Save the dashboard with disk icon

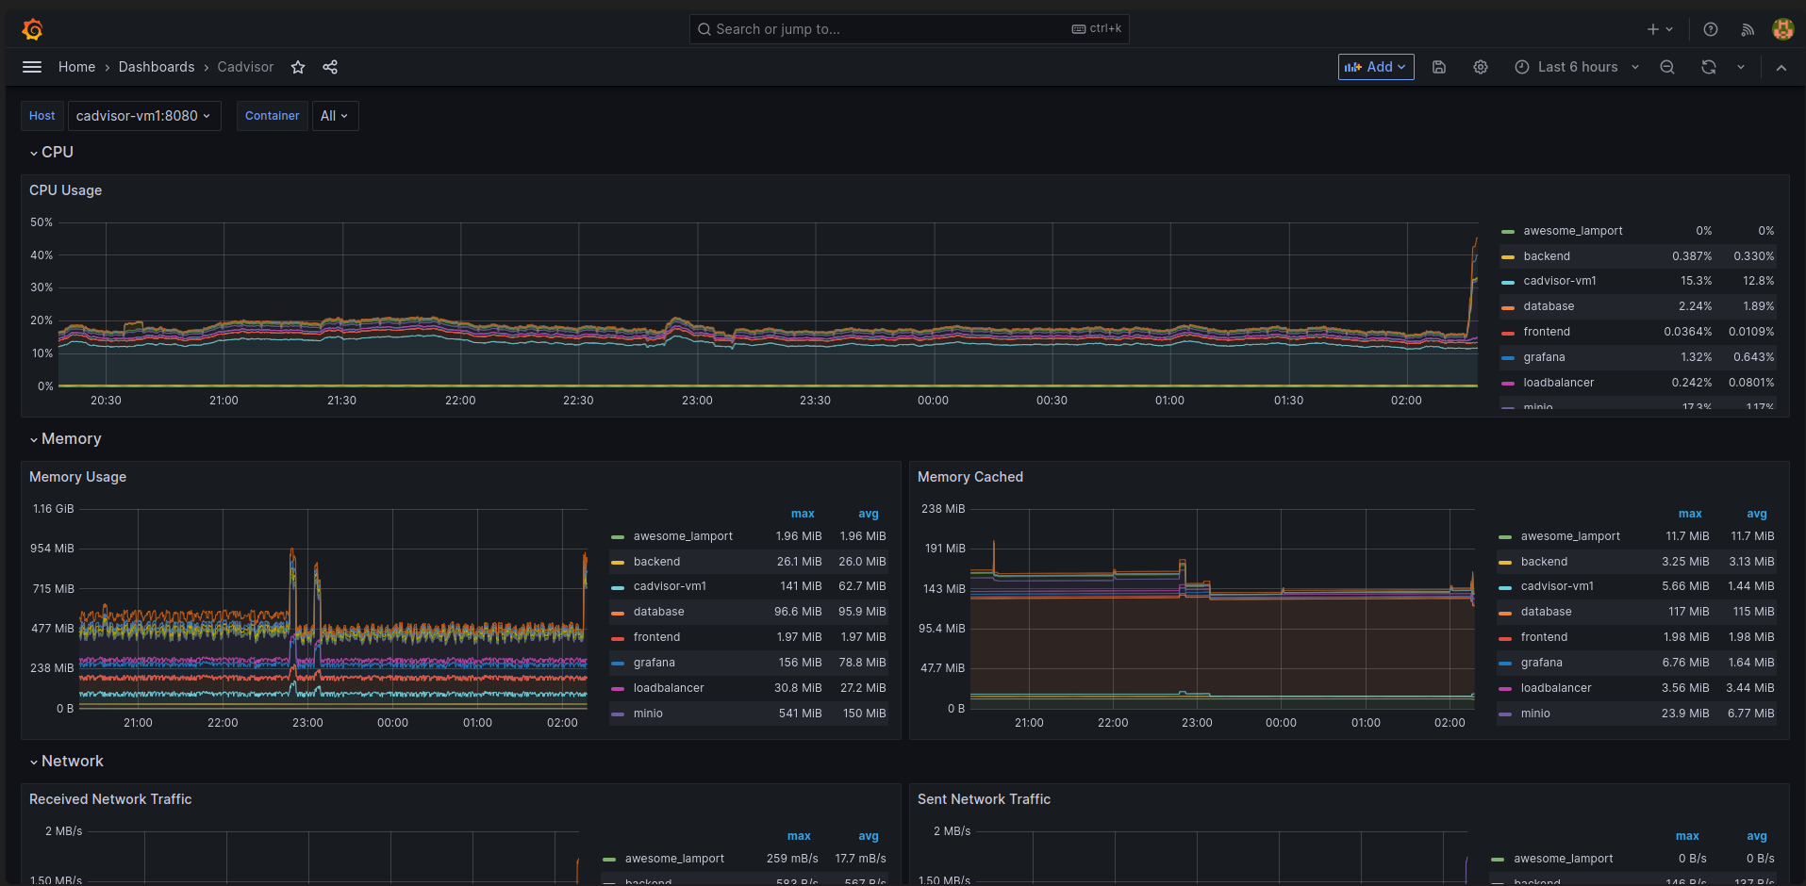(1439, 67)
